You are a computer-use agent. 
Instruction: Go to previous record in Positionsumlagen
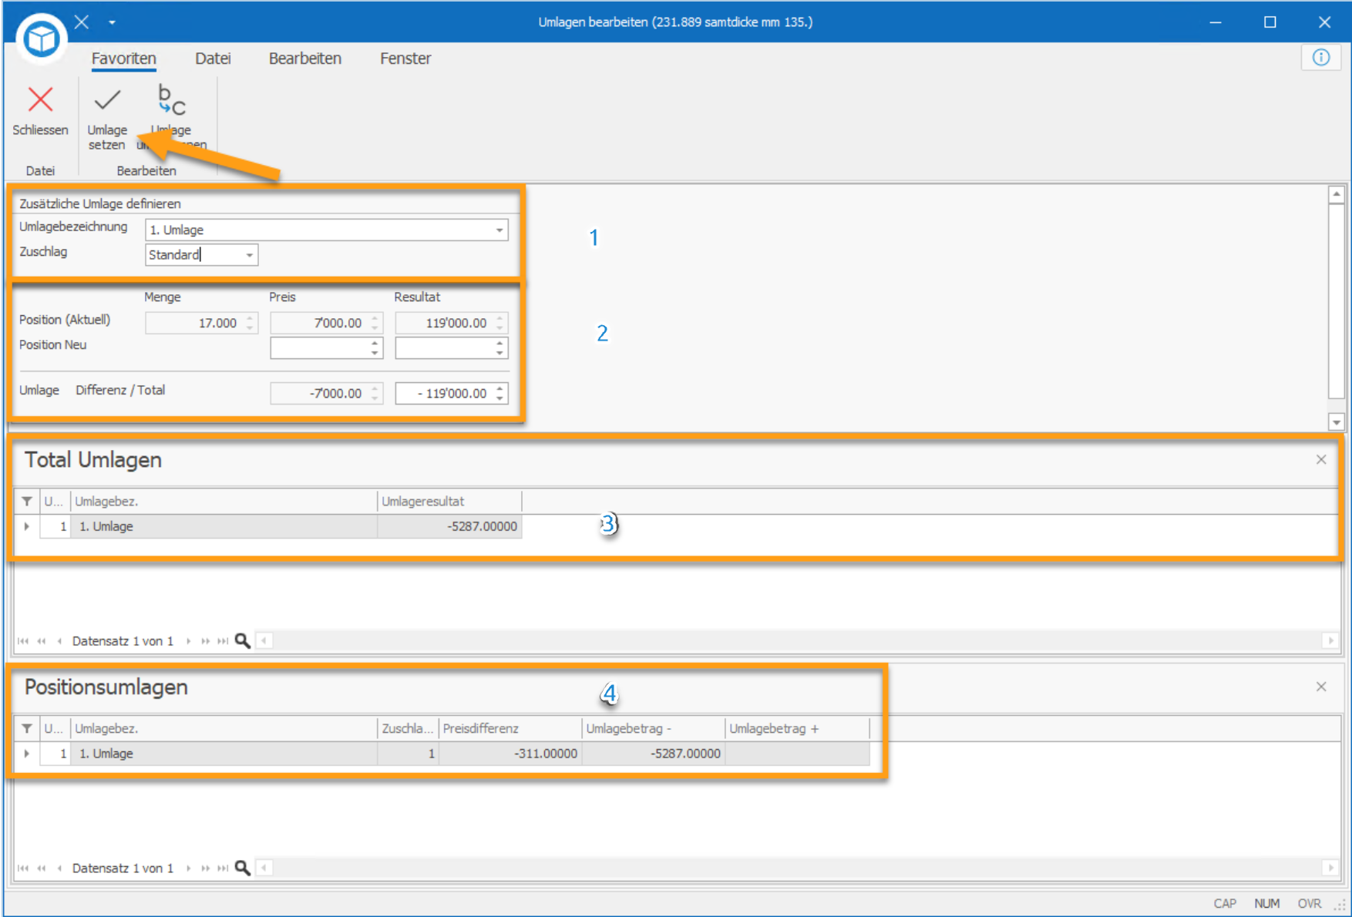tap(59, 868)
